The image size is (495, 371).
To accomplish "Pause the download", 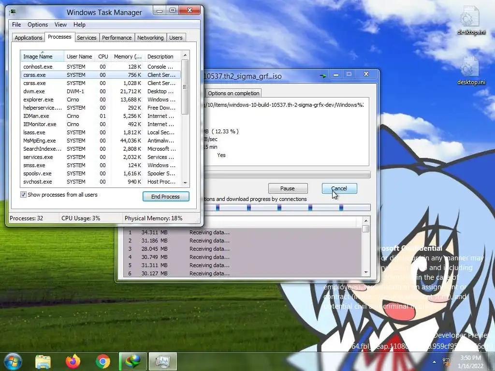I will pos(288,188).
